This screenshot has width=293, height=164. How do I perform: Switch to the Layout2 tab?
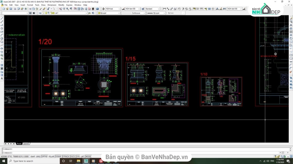click(x=26, y=144)
